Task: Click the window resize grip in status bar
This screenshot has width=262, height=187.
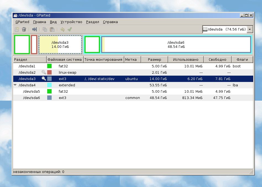Action: tap(251, 172)
